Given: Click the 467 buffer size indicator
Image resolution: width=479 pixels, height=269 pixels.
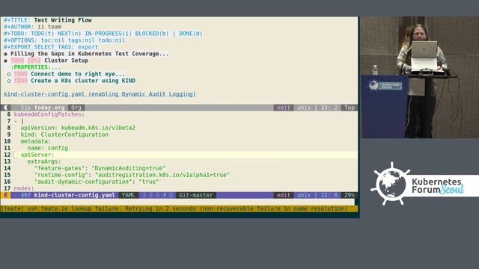Looking at the screenshot, I should coord(25,195).
